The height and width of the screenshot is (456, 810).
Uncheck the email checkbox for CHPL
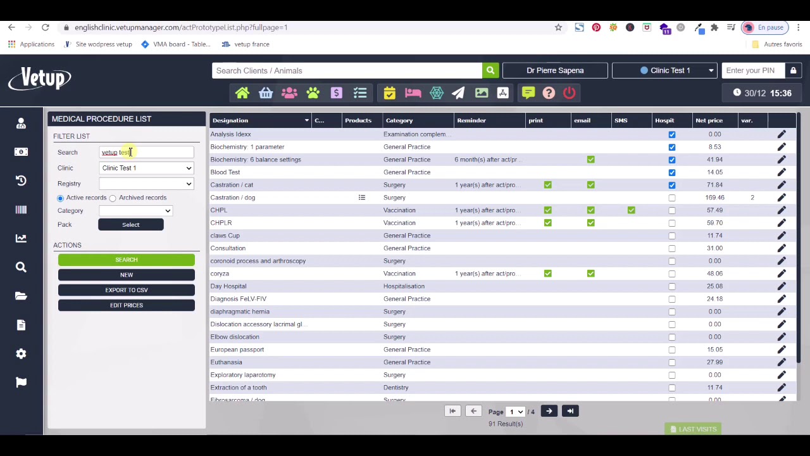tap(590, 210)
